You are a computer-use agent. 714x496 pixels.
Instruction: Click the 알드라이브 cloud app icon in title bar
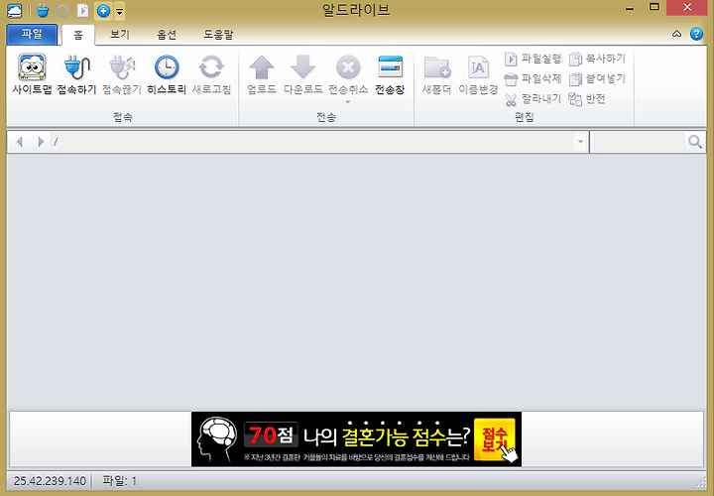(x=14, y=11)
